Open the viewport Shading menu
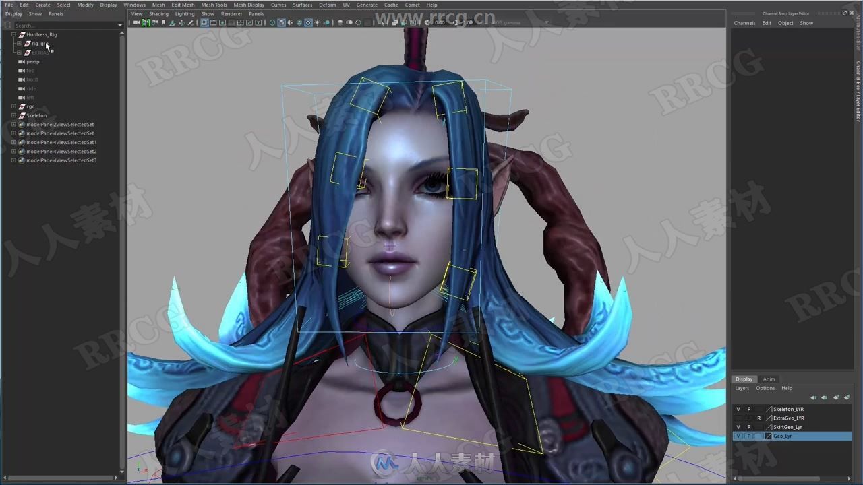 pyautogui.click(x=158, y=13)
